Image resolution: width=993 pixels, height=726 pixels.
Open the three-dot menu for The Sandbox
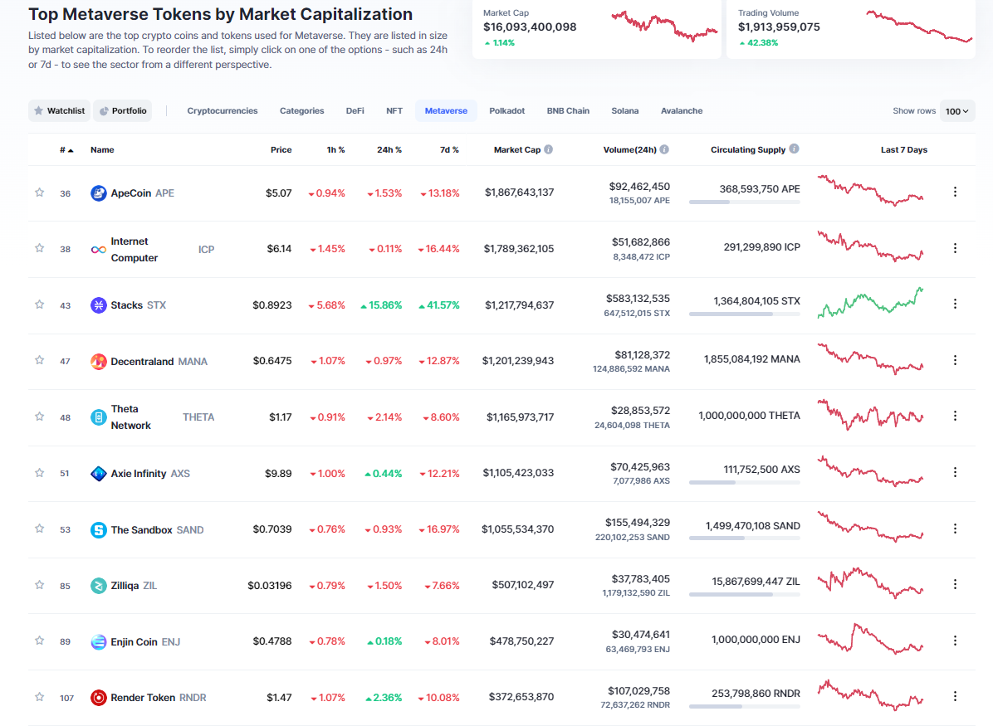click(x=955, y=529)
